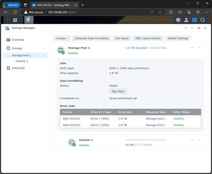Click the InPrivate profile badge
Image resolution: width=212 pixels, height=174 pixels.
pos(11,5)
